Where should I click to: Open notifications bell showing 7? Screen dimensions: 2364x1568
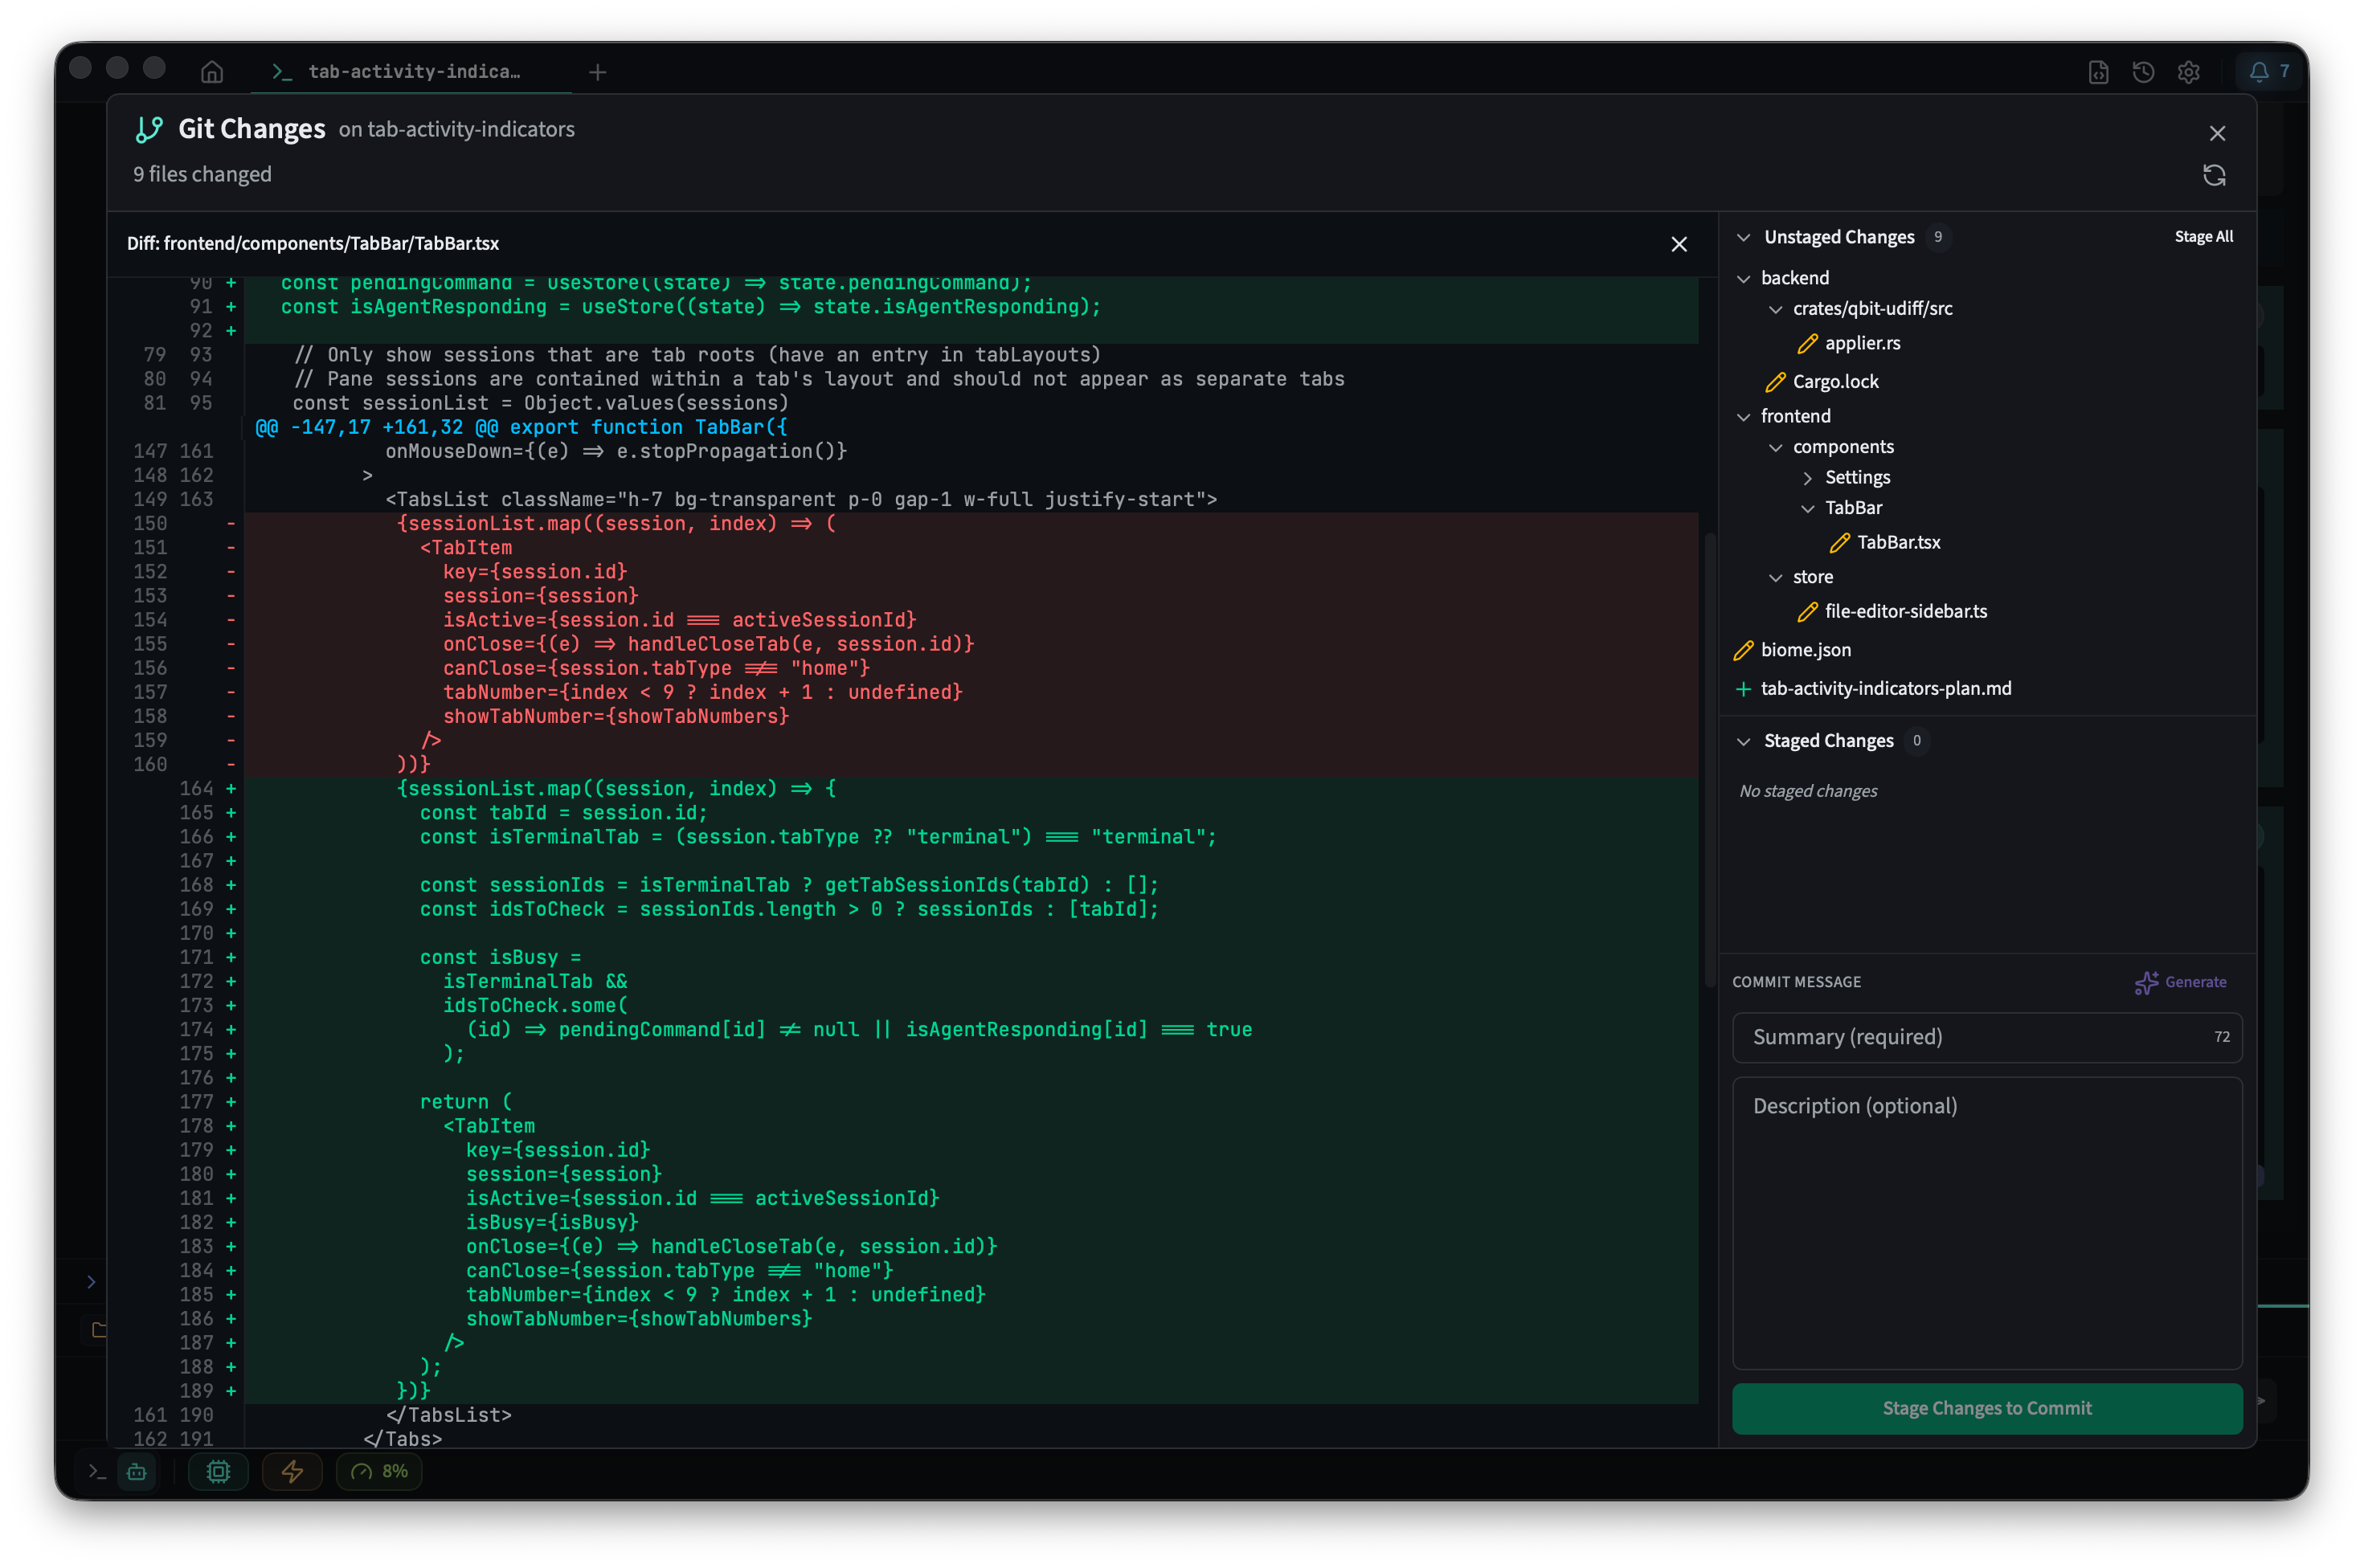pos(2269,71)
